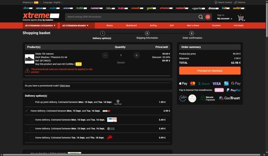
Task: Click the Globe Tilt trainers product name
Action: point(44,54)
